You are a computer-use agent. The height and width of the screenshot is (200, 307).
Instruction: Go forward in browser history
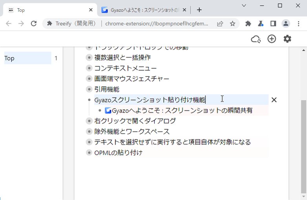pos(21,24)
